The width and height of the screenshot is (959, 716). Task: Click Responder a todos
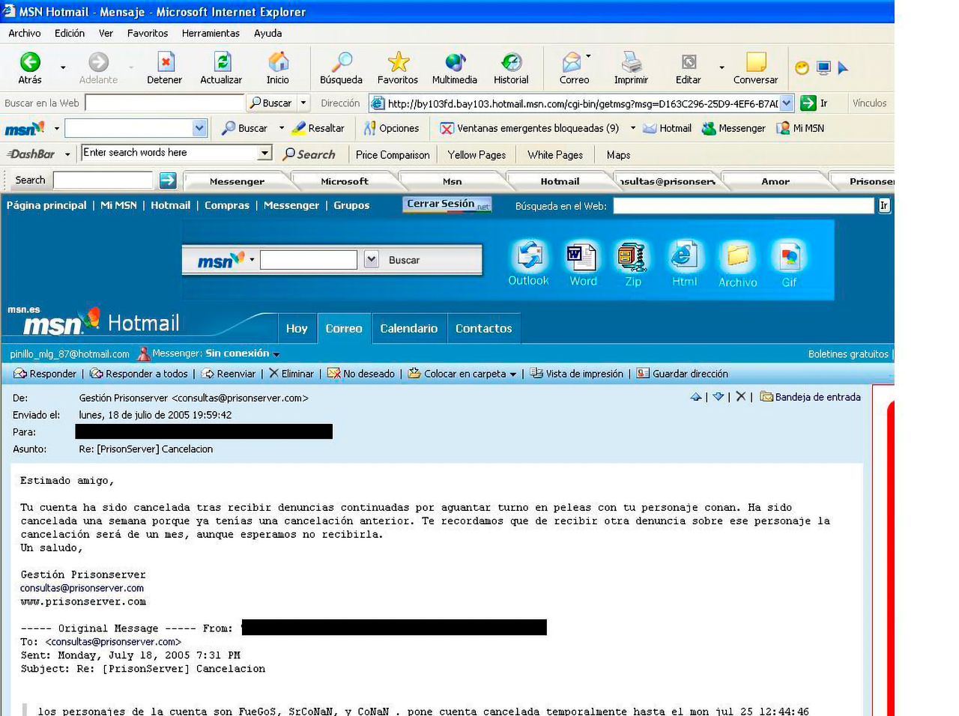click(139, 374)
